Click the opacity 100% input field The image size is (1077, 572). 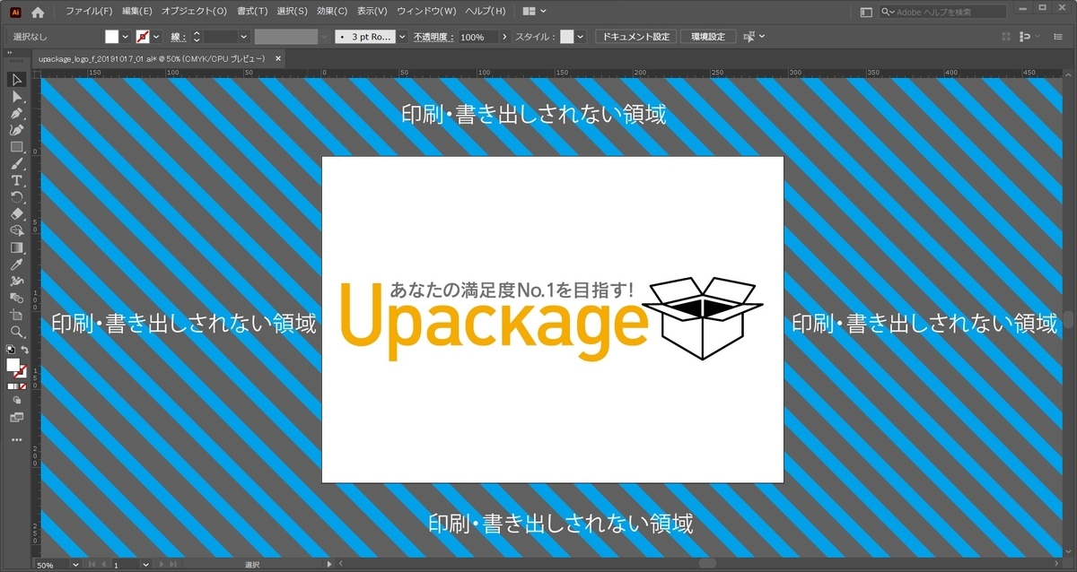pyautogui.click(x=477, y=37)
